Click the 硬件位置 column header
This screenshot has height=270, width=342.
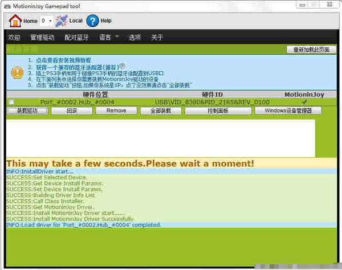coord(95,95)
